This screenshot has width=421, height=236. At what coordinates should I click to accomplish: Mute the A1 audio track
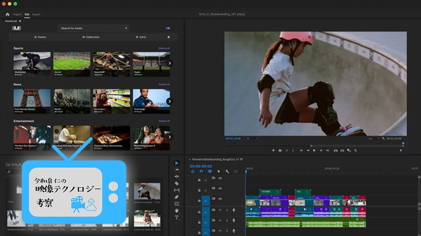pyautogui.click(x=220, y=210)
